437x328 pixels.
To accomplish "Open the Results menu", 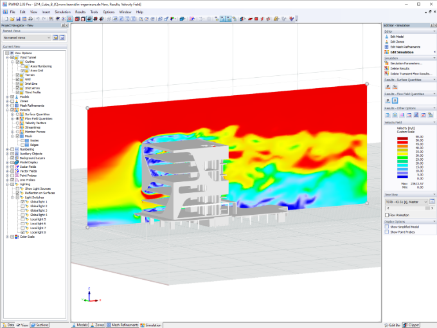I will pos(80,12).
